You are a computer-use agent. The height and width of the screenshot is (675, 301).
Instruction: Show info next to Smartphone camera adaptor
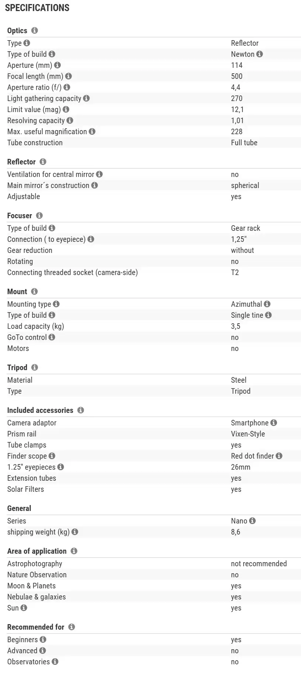pos(274,423)
